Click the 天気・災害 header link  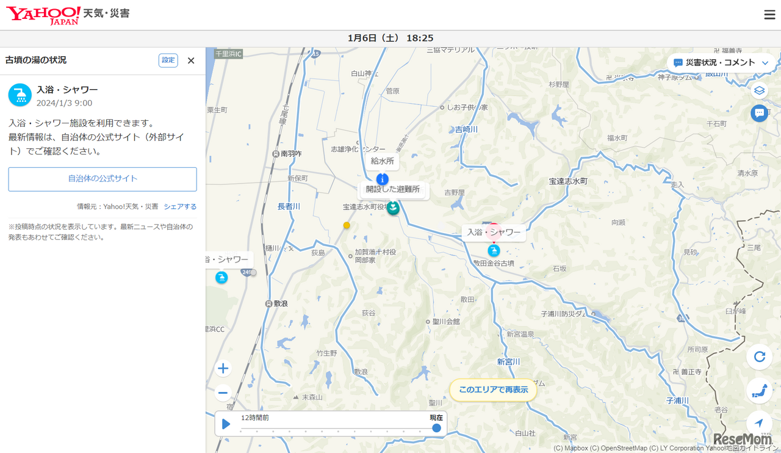[106, 13]
